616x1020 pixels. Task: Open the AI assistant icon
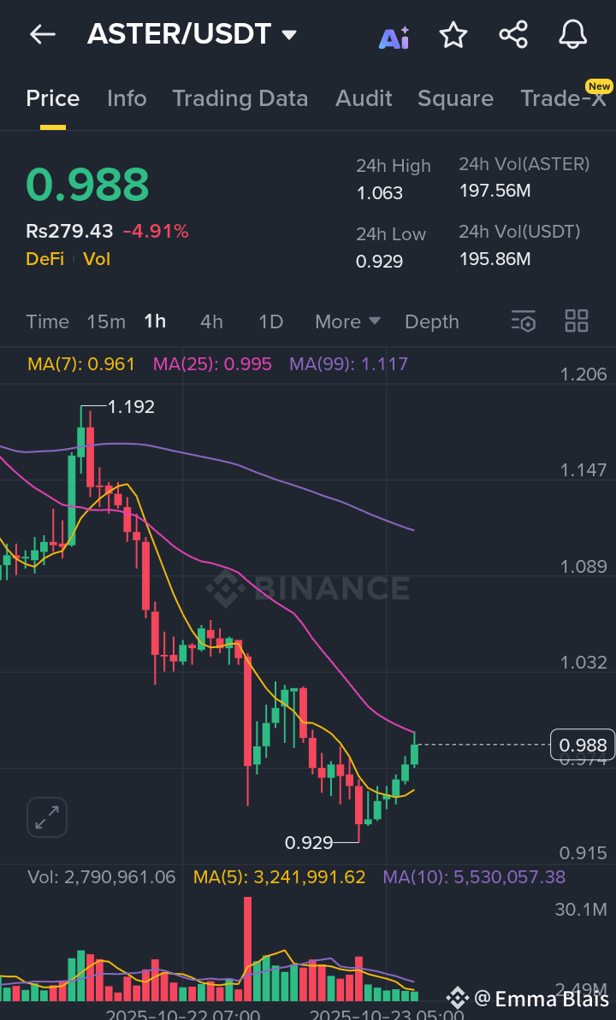pyautogui.click(x=394, y=38)
